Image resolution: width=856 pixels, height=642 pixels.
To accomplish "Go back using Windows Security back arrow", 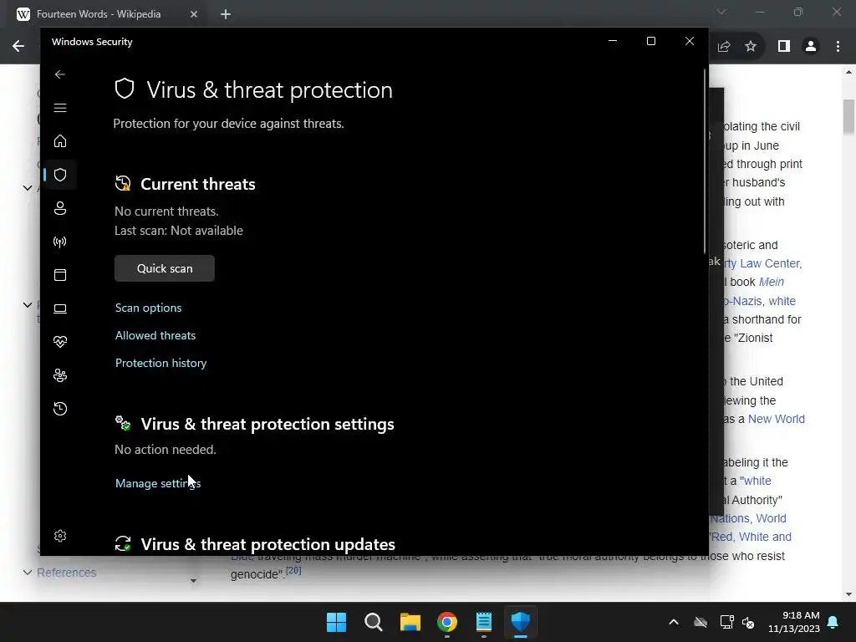I will click(x=60, y=74).
